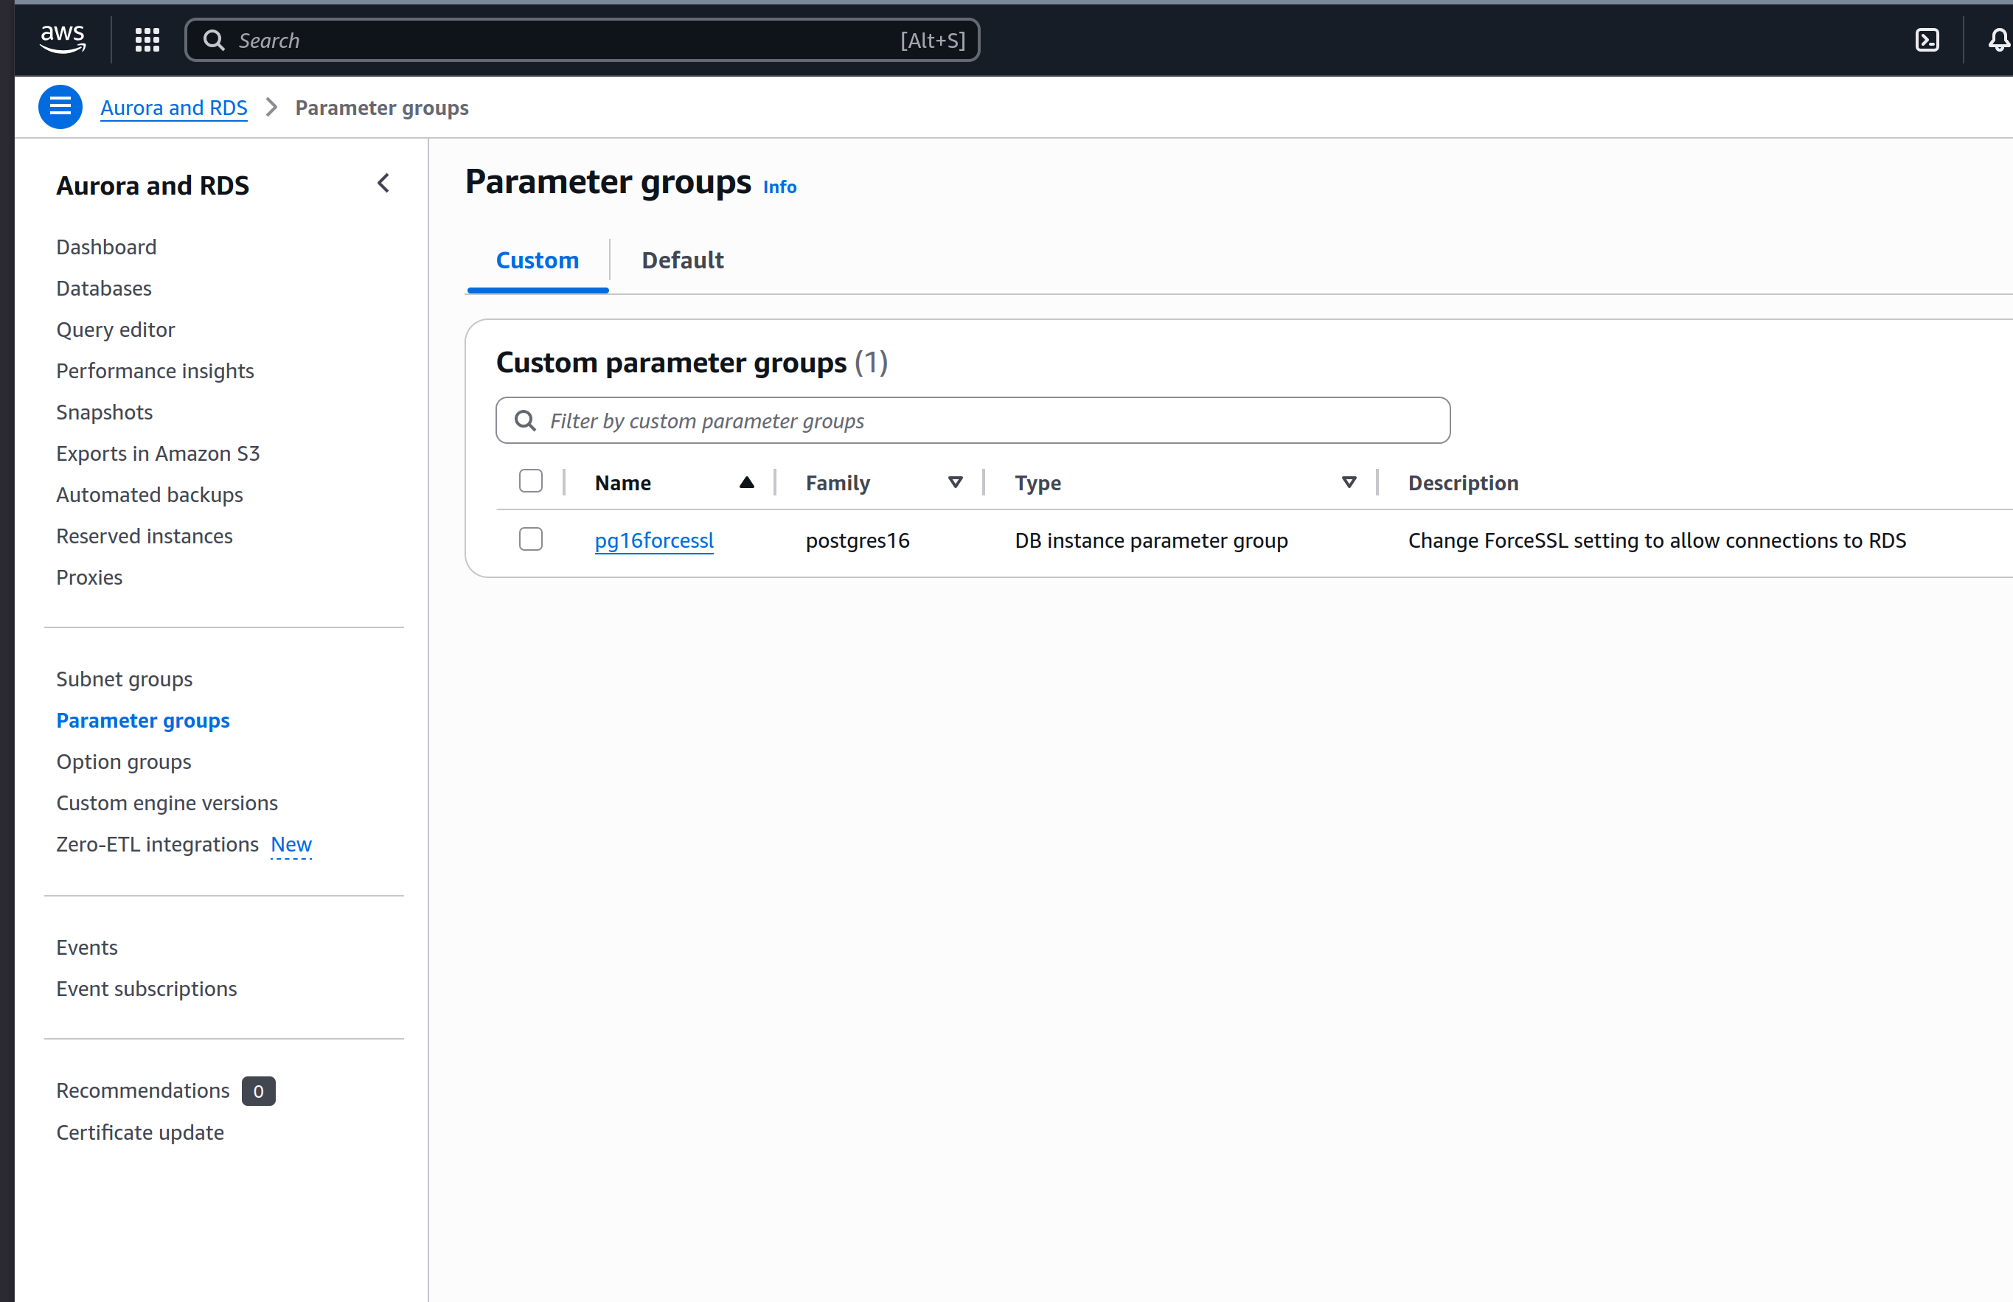Open Recommendations in the sidebar
Viewport: 2013px width, 1302px height.
(143, 1091)
